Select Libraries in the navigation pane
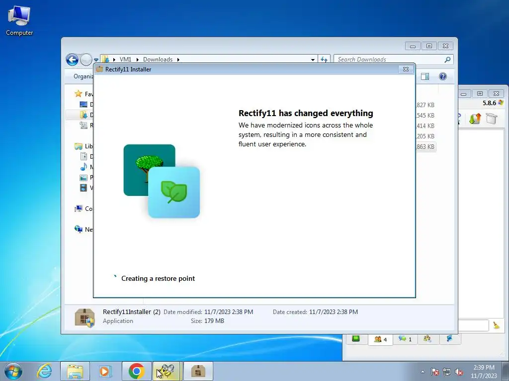 pos(84,146)
